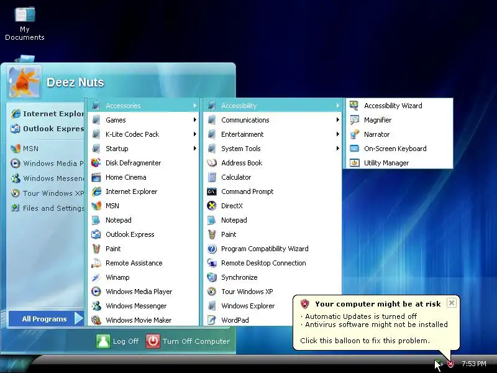The width and height of the screenshot is (497, 373).
Task: Click the All Programs button
Action: point(46,319)
